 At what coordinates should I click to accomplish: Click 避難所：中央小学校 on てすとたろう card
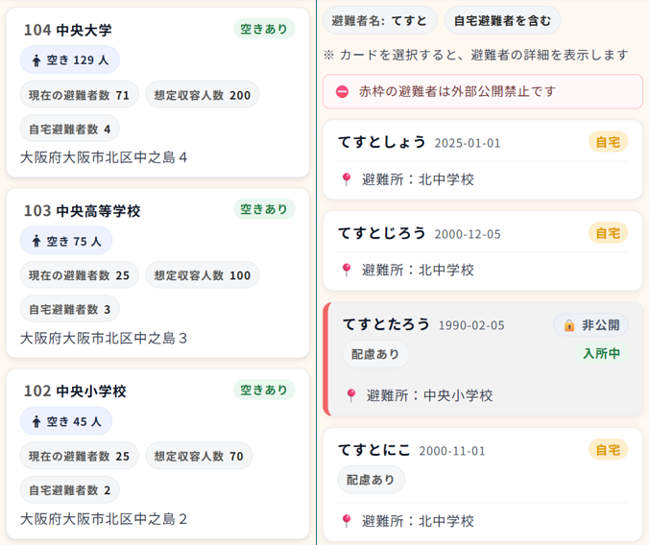tap(429, 395)
